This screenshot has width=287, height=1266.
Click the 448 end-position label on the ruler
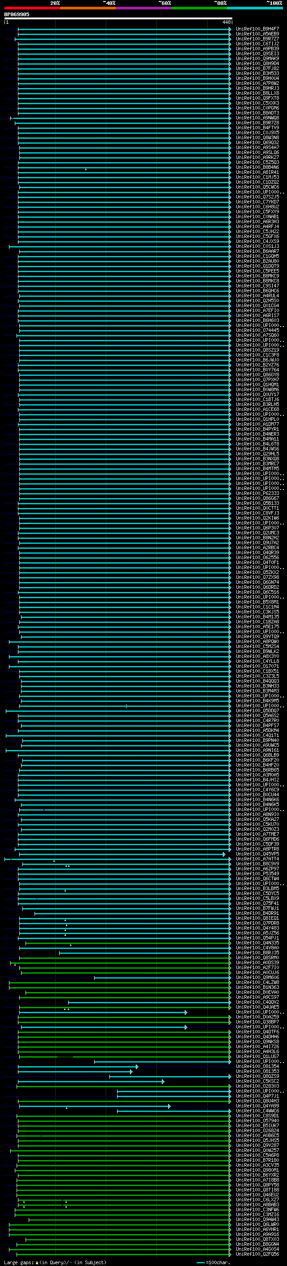(226, 22)
